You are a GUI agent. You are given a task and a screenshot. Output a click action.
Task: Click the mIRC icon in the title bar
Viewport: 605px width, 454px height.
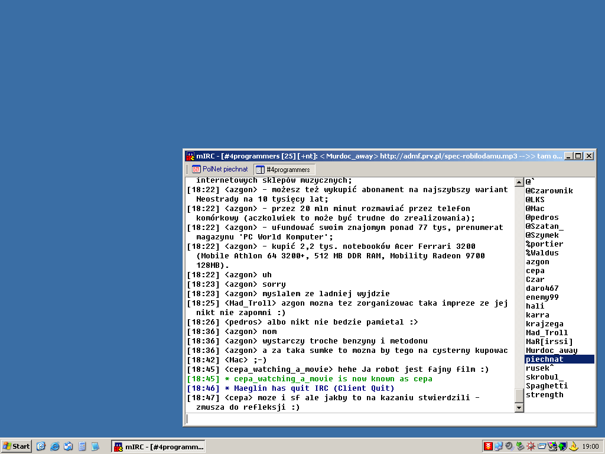coord(190,156)
